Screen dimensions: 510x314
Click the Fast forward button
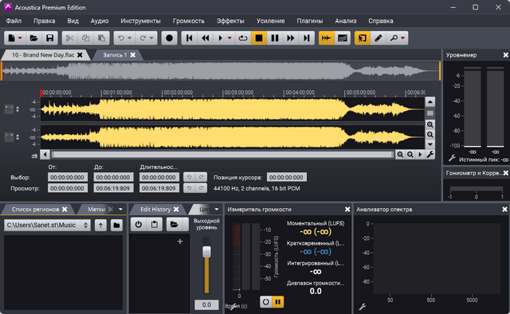click(290, 38)
